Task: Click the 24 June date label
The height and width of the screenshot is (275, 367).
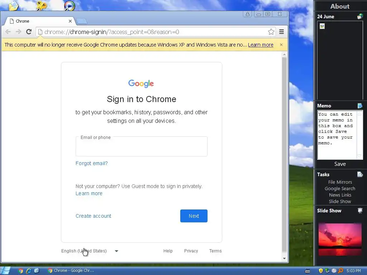Action: [325, 16]
